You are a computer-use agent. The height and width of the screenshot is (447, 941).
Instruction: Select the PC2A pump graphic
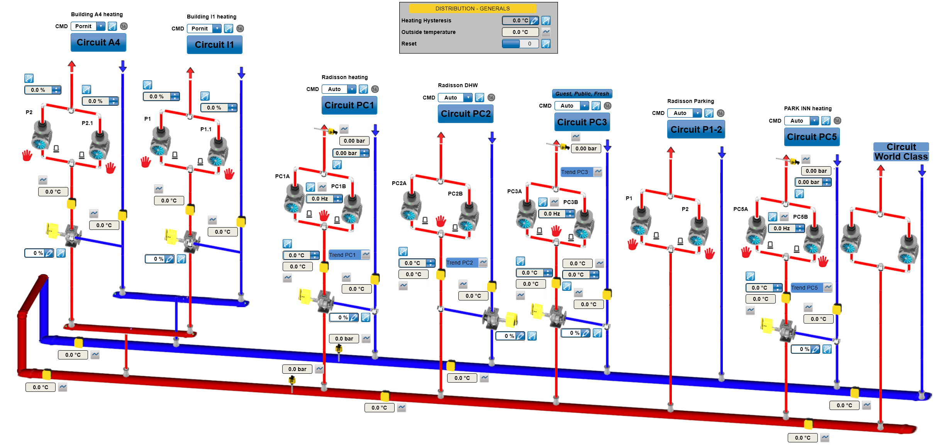410,206
